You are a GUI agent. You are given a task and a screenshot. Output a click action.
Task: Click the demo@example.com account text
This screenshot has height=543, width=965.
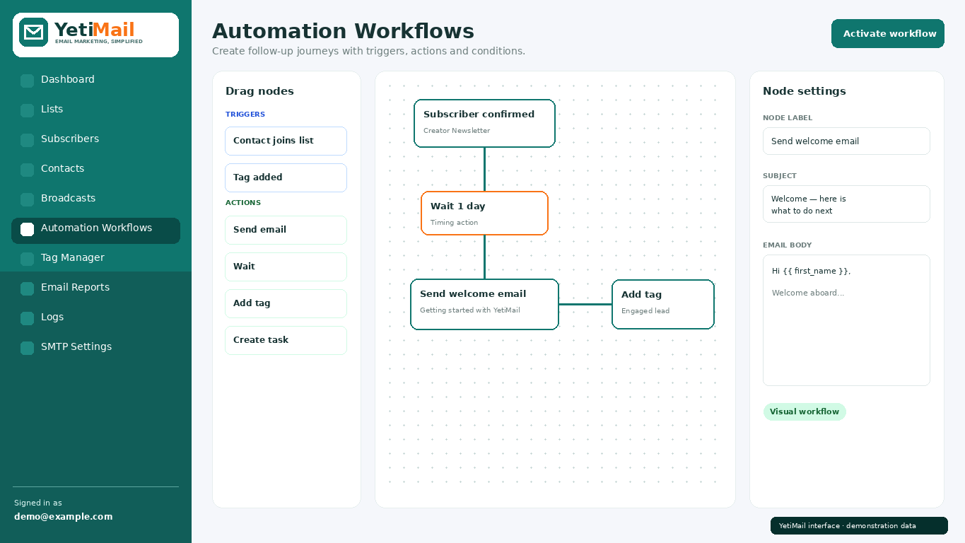click(x=64, y=517)
